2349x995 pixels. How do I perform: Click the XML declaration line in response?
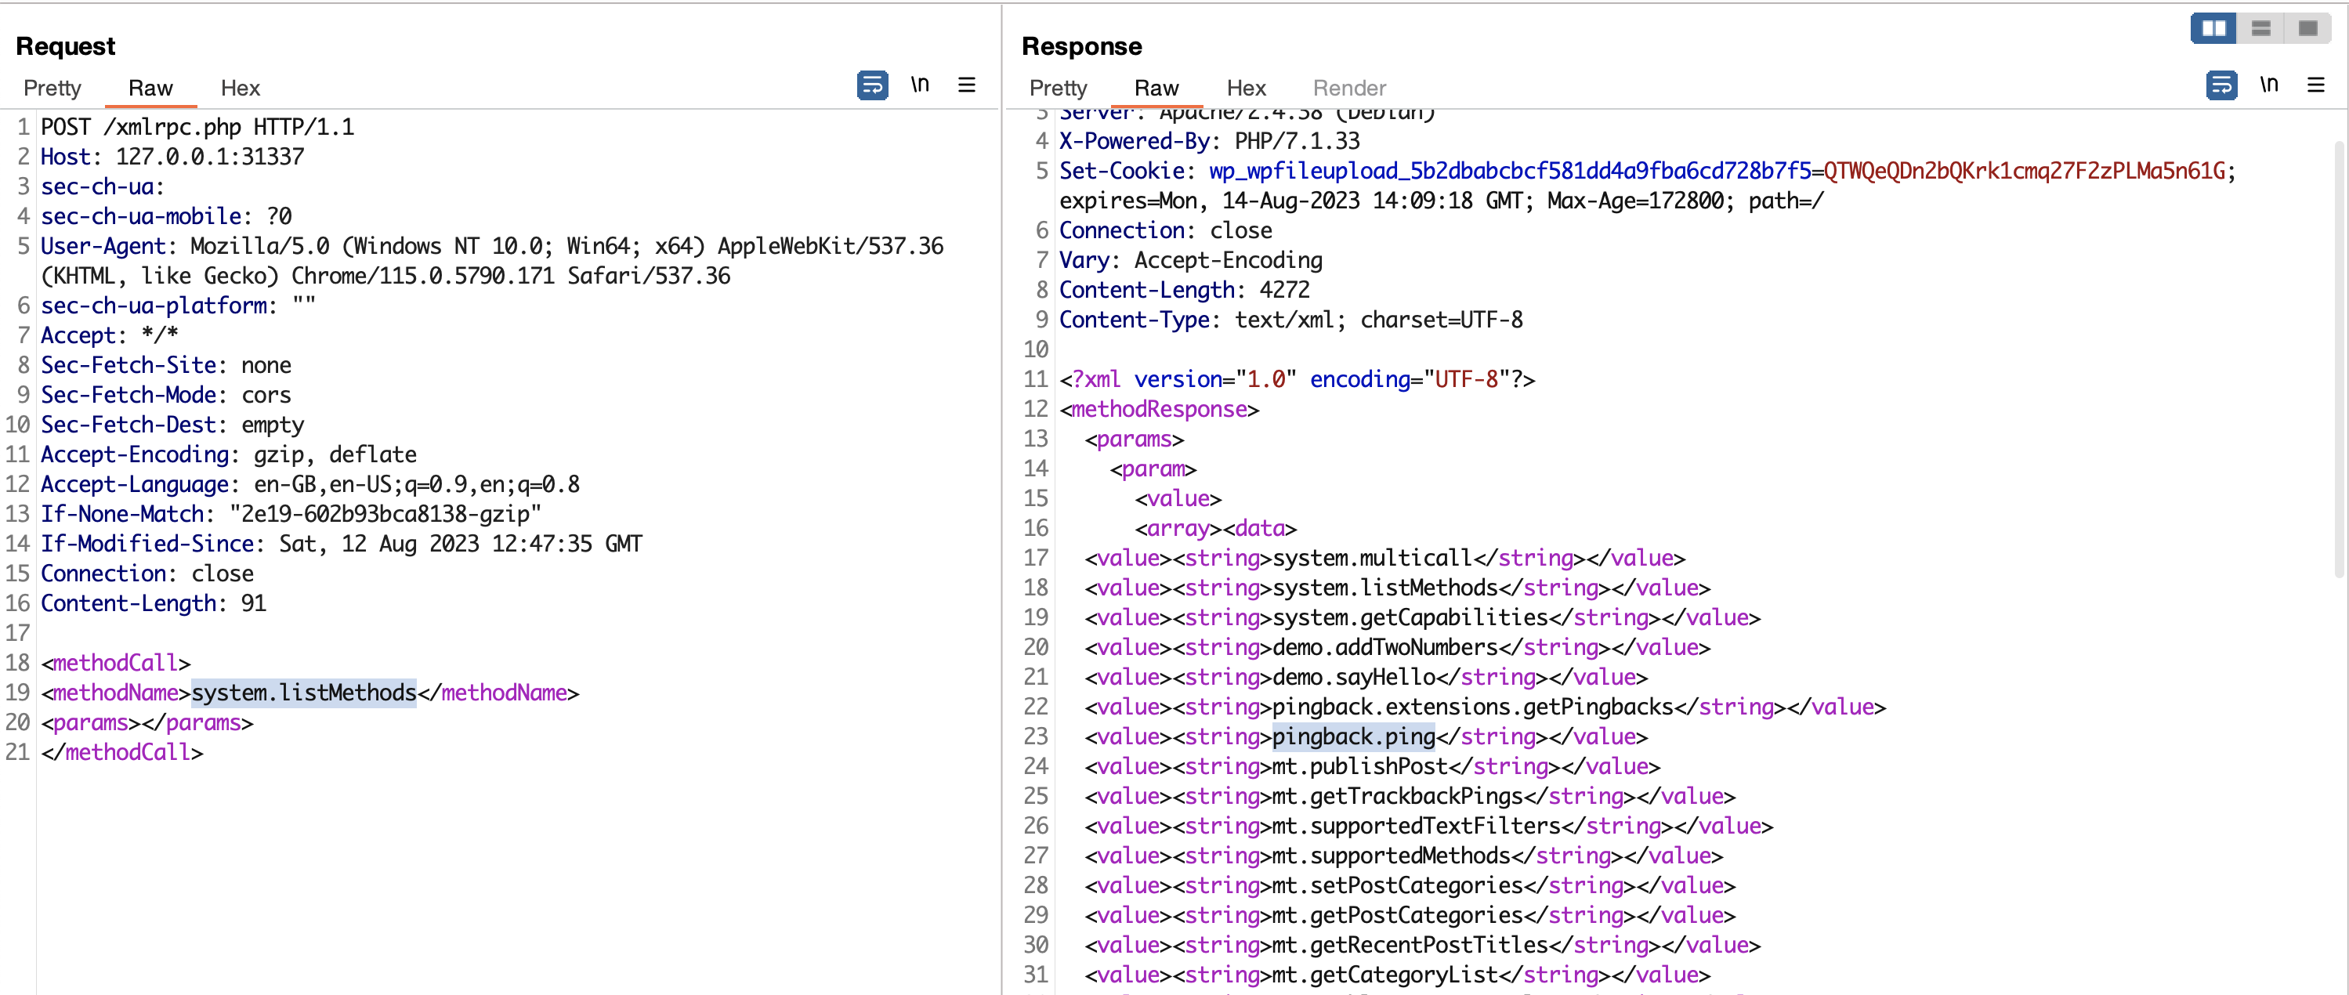point(1297,379)
